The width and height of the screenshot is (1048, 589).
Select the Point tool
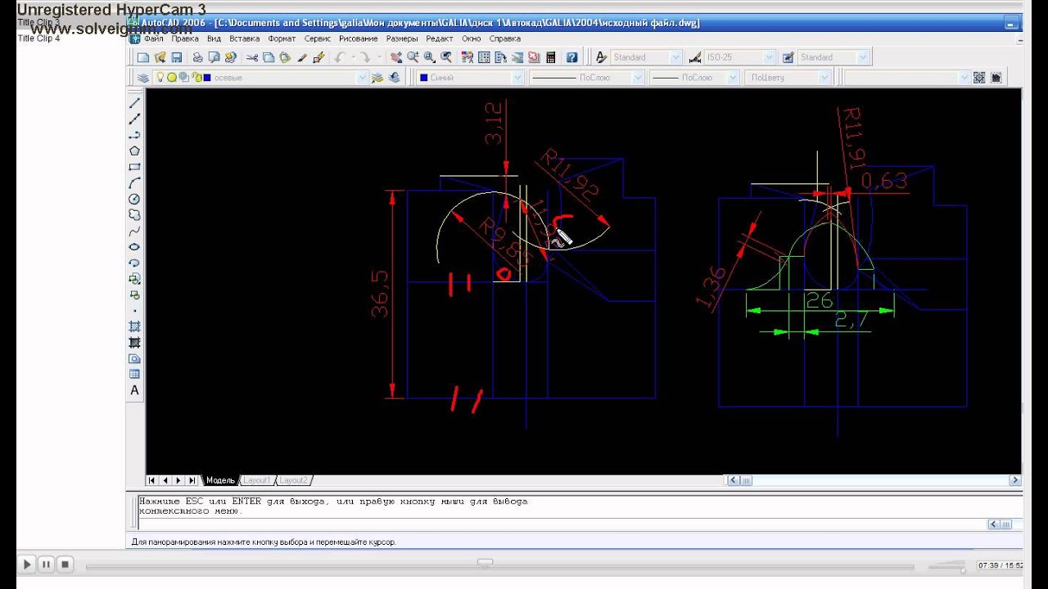tap(135, 311)
